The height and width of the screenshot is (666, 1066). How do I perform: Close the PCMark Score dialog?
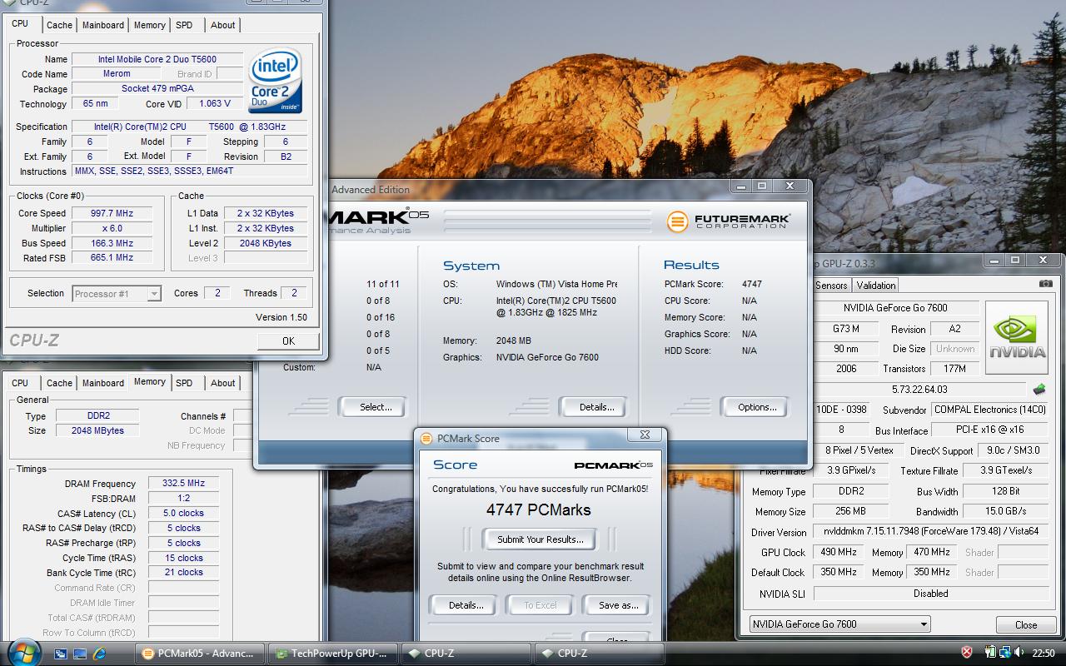[645, 435]
